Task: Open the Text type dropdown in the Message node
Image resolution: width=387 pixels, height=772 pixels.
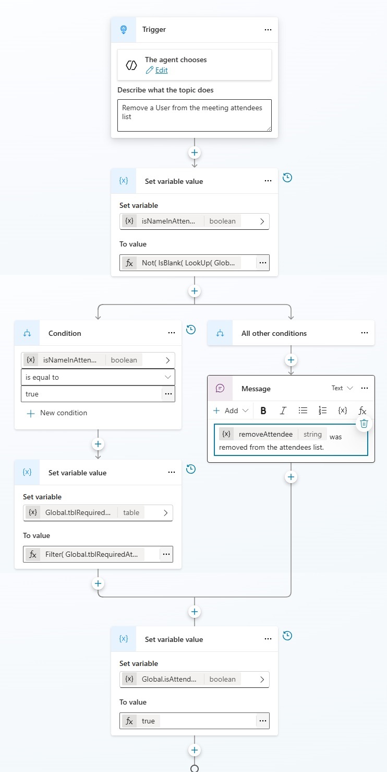Action: click(x=342, y=388)
